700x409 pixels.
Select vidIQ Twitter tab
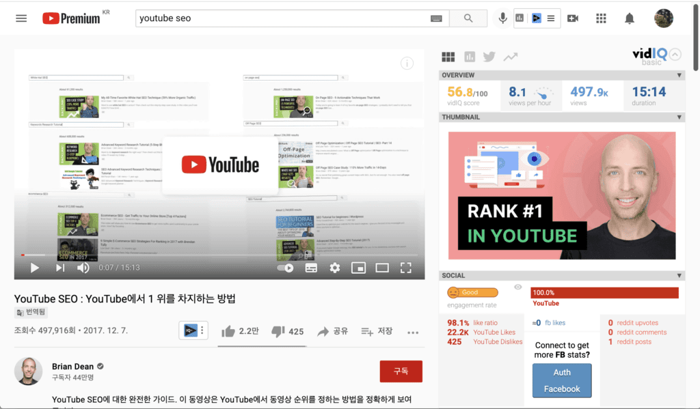click(x=489, y=57)
